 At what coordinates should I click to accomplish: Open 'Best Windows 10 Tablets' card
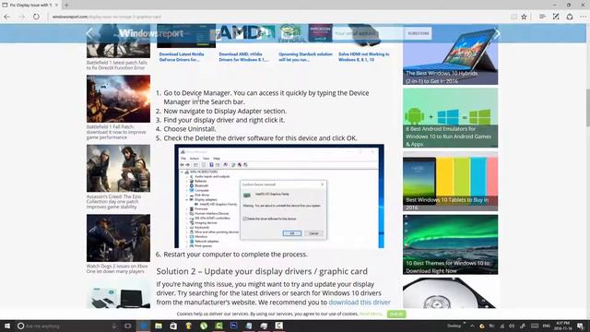tap(450, 181)
